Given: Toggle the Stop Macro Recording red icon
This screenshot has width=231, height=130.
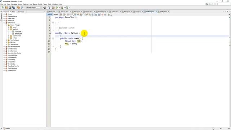Looking at the screenshot, I should coord(103,14).
